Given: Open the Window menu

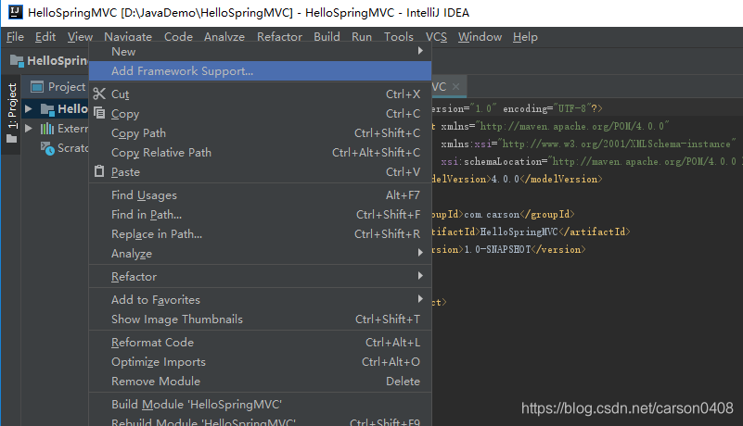Looking at the screenshot, I should (480, 36).
